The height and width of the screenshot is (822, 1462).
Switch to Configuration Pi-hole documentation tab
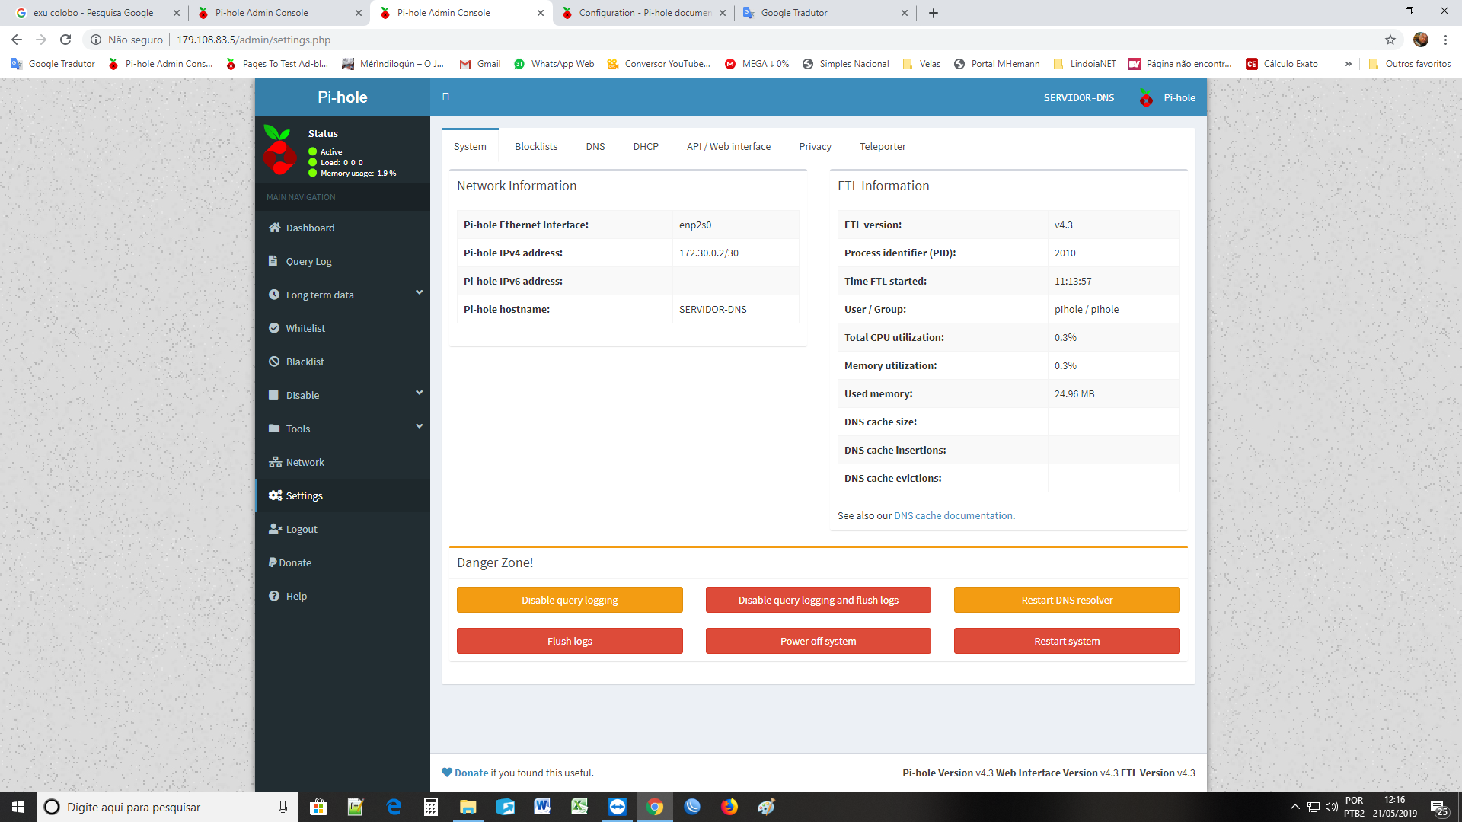click(644, 13)
